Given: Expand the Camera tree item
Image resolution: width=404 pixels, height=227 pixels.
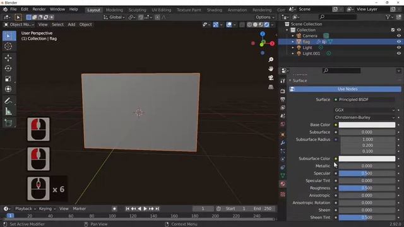Looking at the screenshot, I should coord(293,36).
